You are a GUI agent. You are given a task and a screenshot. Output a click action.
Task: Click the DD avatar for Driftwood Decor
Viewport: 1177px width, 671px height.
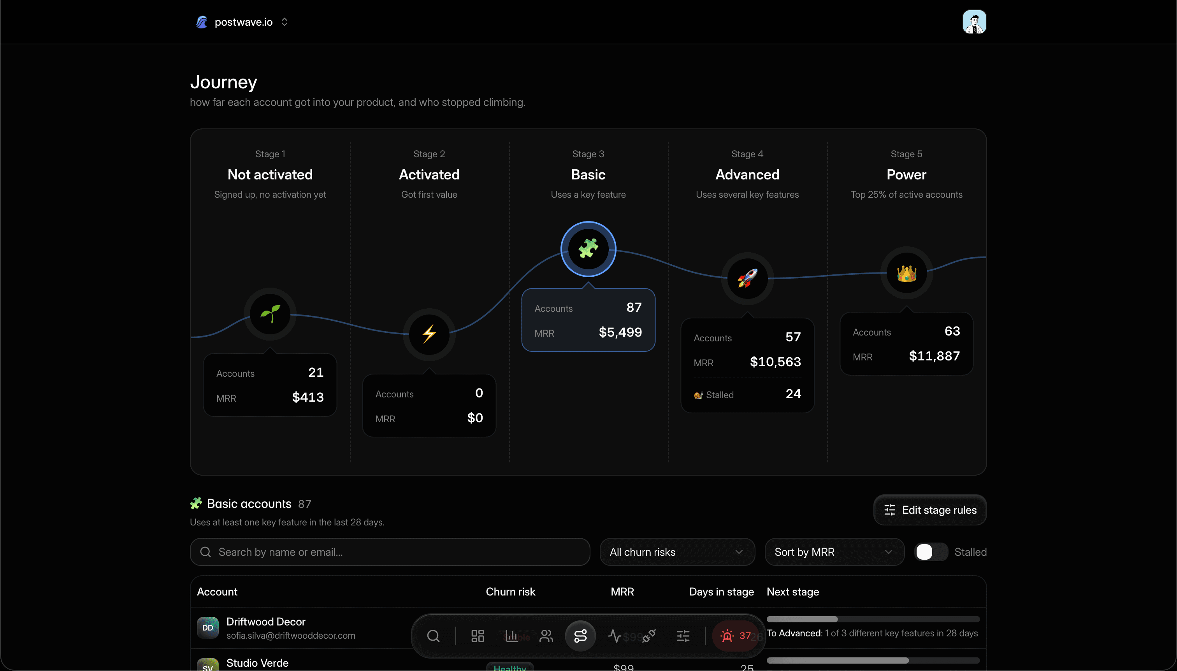pyautogui.click(x=208, y=628)
